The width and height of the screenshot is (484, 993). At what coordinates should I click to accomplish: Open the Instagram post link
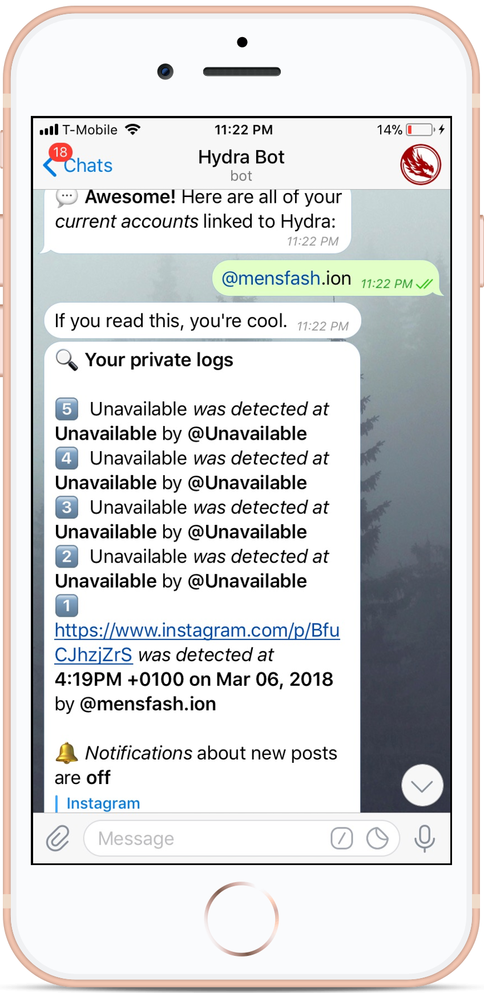pyautogui.click(x=197, y=642)
